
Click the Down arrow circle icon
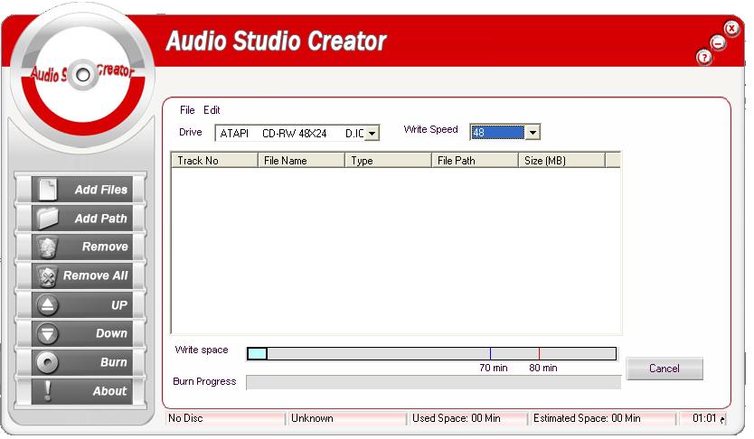tap(48, 334)
